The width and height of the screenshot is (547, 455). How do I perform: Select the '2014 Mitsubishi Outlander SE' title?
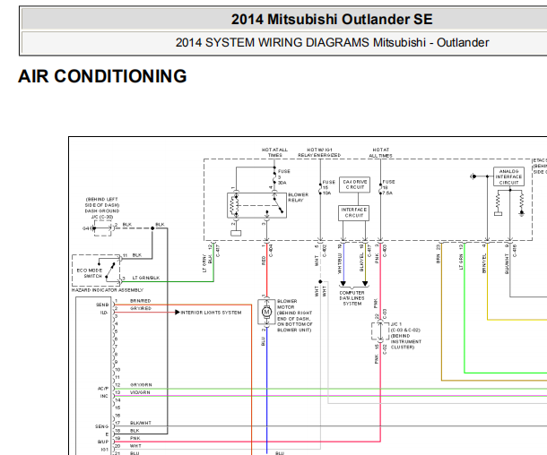(332, 19)
